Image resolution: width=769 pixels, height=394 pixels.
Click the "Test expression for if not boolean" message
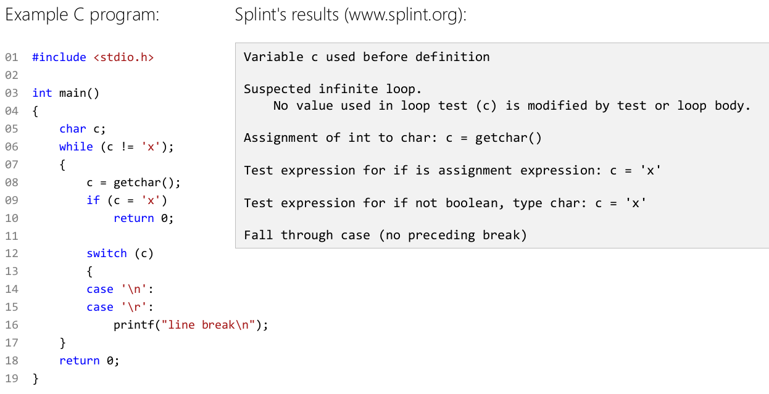point(445,203)
